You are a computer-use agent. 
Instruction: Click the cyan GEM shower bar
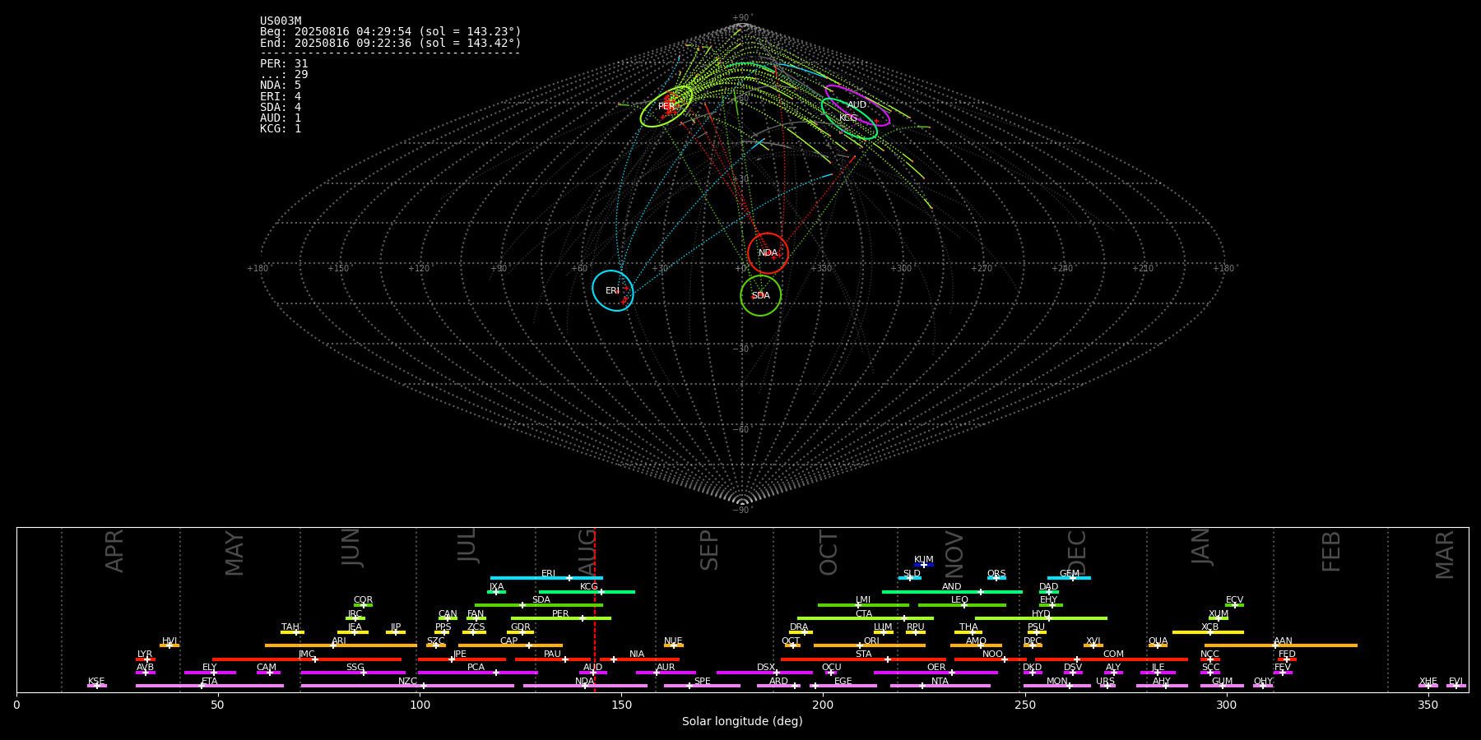point(1069,578)
